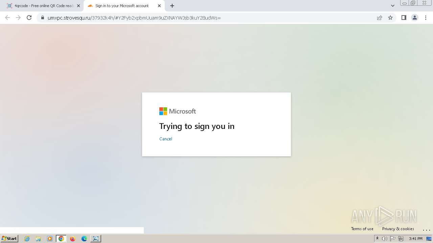The image size is (433, 243).
Task: Click the Microsoft logo
Action: (x=178, y=111)
